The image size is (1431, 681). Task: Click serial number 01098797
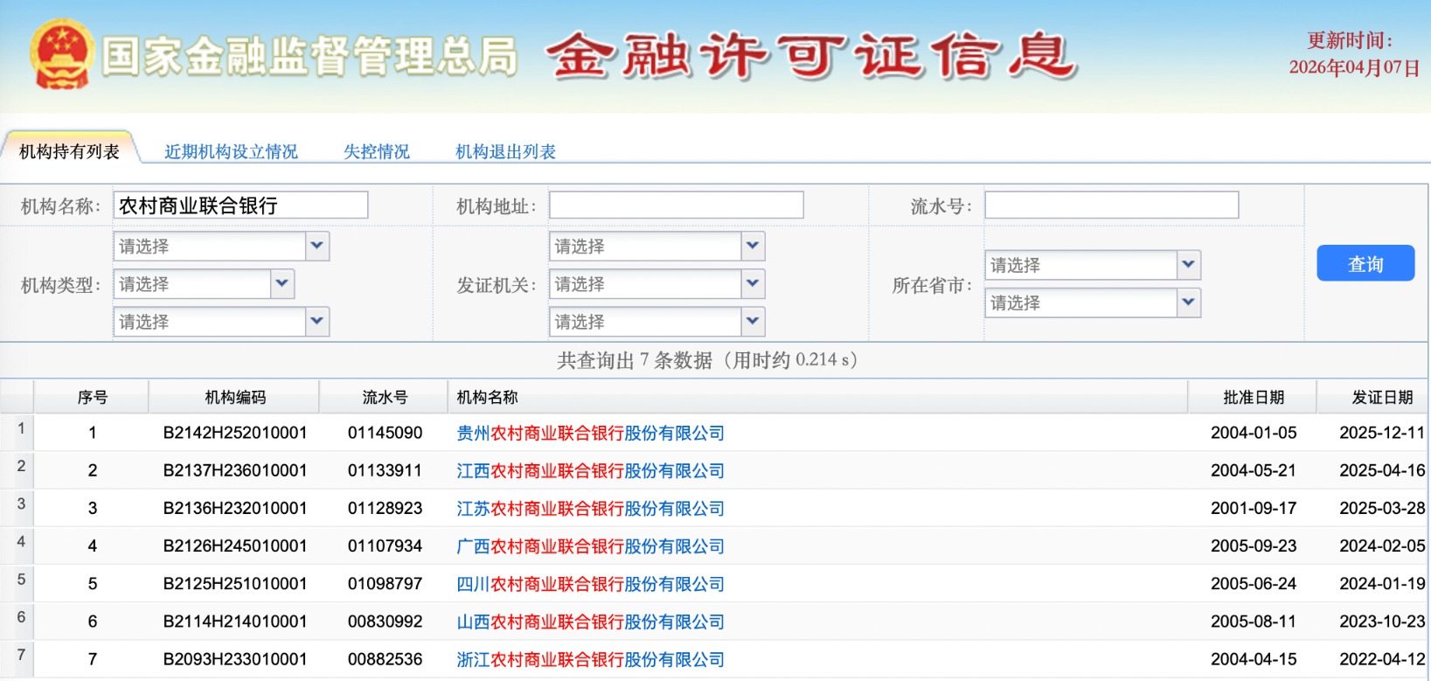pyautogui.click(x=385, y=583)
